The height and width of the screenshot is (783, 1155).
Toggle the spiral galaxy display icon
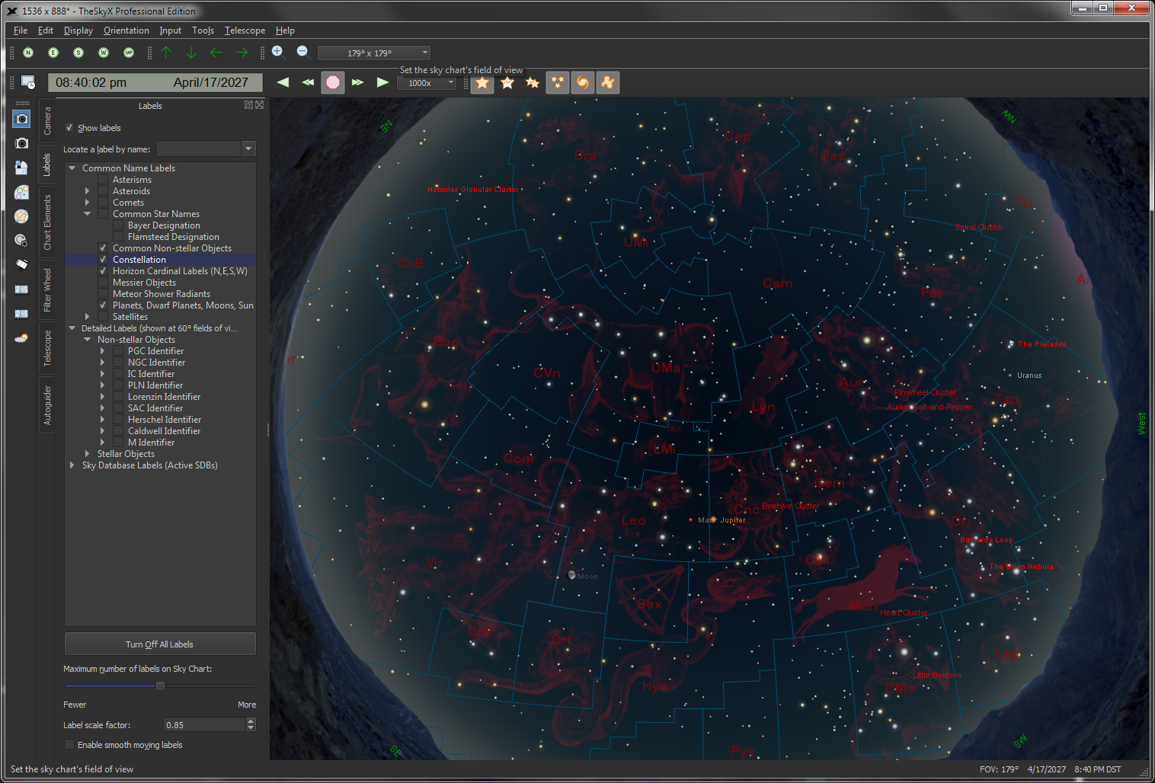tap(583, 82)
